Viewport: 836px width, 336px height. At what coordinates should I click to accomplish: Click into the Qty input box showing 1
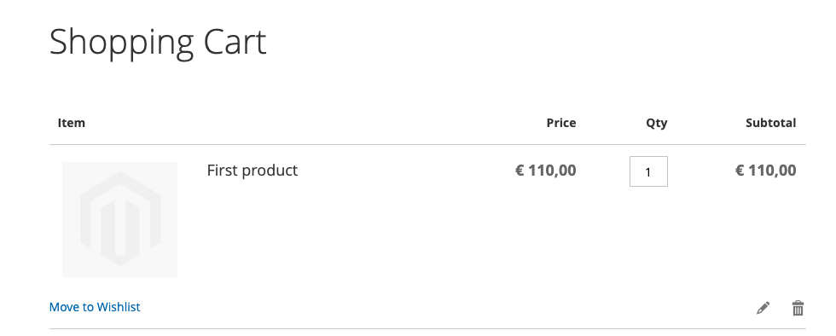[x=648, y=171]
